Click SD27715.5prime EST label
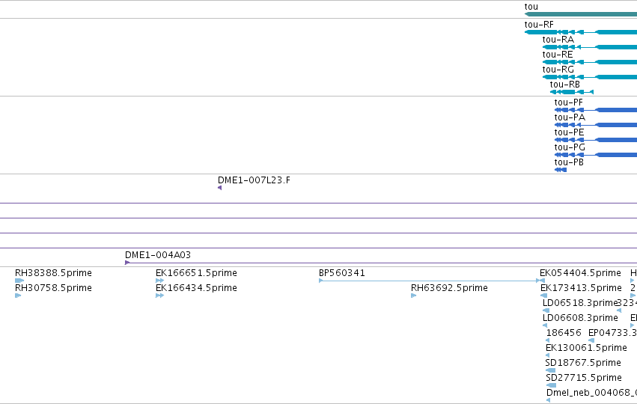This screenshot has width=637, height=404. point(583,378)
